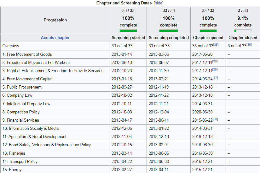
Task: Select '6. Company Law' row label
Action: (17, 95)
